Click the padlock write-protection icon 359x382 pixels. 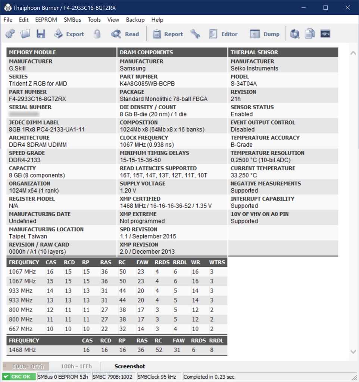click(x=97, y=34)
